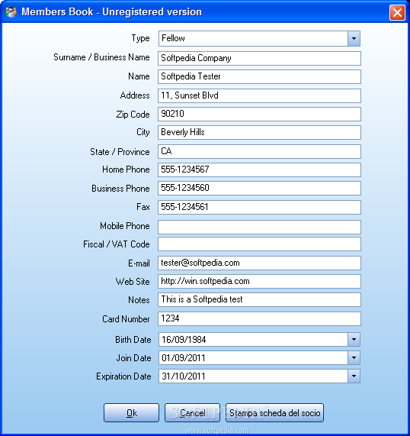This screenshot has width=410, height=436.
Task: Click the Business Phone field
Action: click(259, 188)
